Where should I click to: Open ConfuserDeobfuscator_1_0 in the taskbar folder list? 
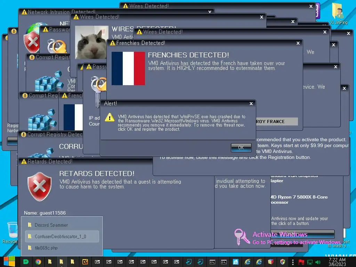pos(62,236)
